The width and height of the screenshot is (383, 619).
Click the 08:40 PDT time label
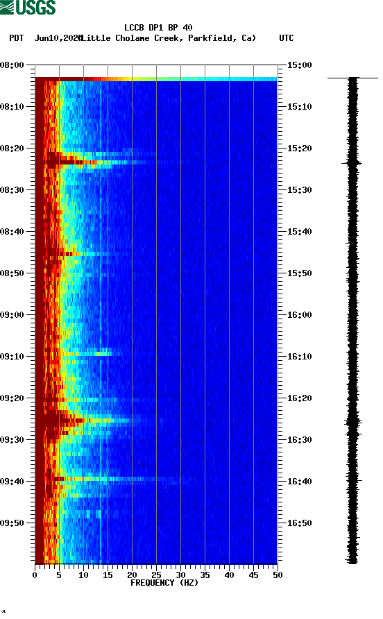tap(12, 232)
